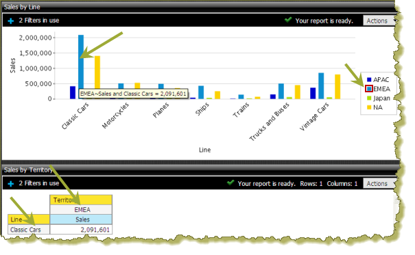415x255 pixels.
Task: Click the Ships axis label
Action: (x=202, y=109)
